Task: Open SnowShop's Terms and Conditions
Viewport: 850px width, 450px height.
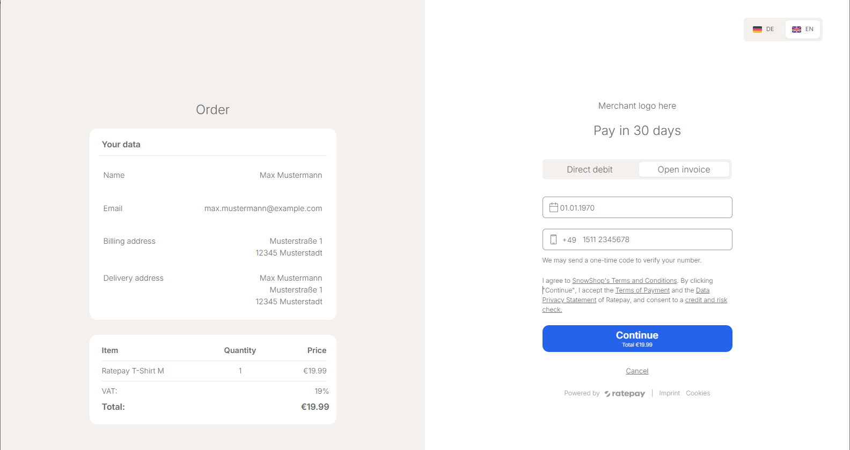Action: 624,281
